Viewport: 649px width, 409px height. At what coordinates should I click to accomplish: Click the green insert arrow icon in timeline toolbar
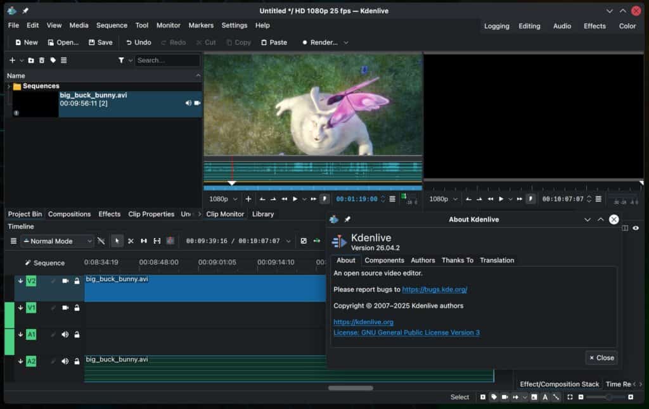[317, 241]
